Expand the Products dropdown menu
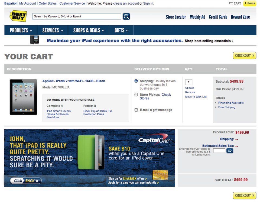260x202 pixels. point(21,30)
